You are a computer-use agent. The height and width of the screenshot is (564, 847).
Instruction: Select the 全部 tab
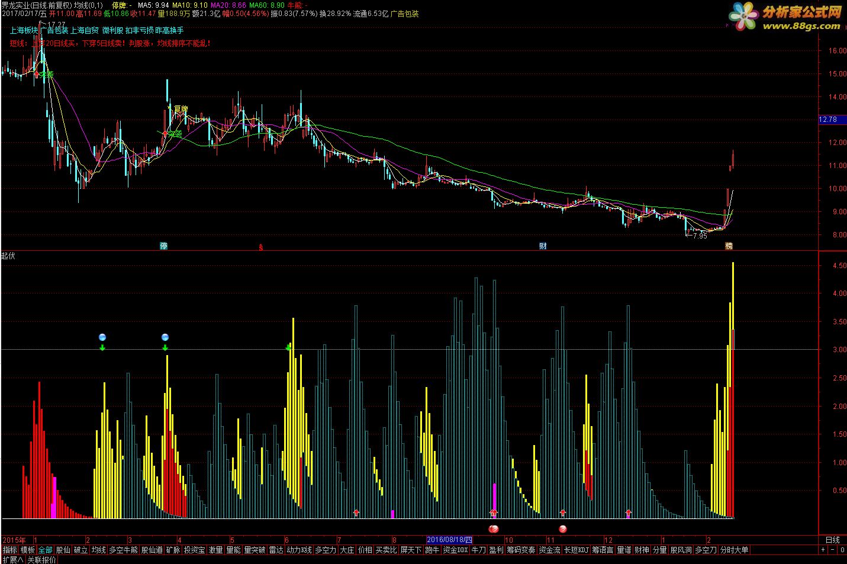tap(46, 550)
